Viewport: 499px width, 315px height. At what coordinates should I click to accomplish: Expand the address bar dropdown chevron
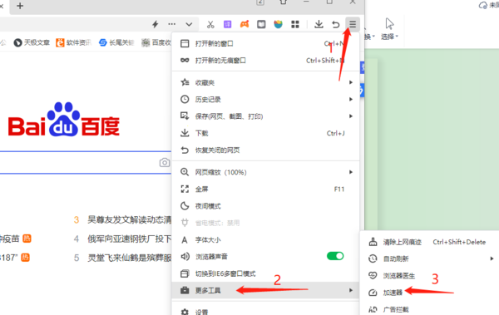tap(189, 24)
